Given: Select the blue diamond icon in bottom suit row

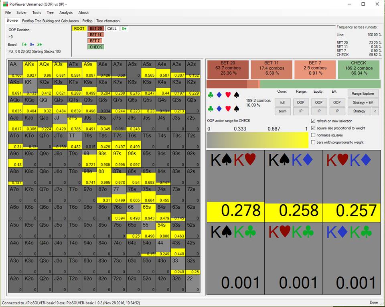Looking at the screenshot, I should [219, 109].
